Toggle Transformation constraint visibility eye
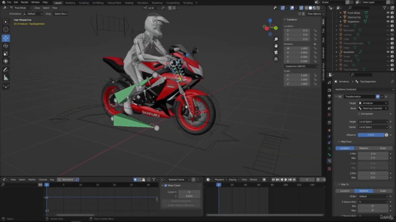 [x=377, y=97]
